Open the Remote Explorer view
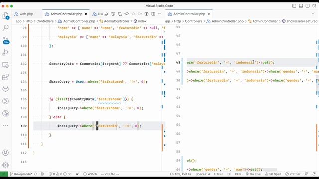319x179 pixels. click(5, 65)
